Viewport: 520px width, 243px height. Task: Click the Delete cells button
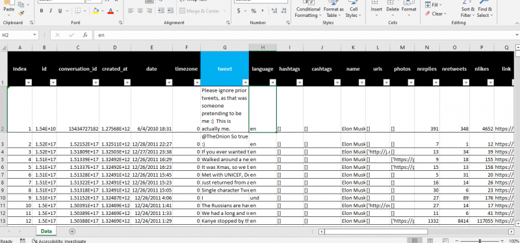393,10
